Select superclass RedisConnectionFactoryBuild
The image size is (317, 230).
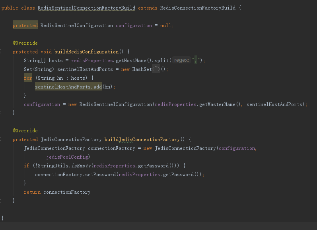pos(198,8)
